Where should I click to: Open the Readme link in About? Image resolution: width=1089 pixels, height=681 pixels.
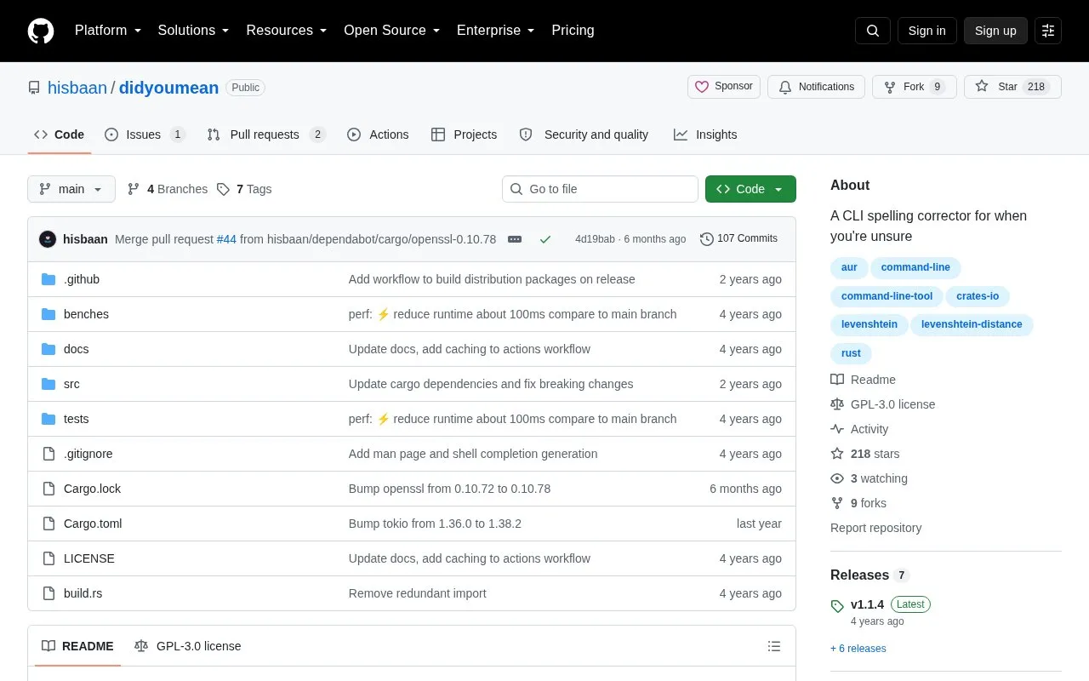pyautogui.click(x=864, y=380)
